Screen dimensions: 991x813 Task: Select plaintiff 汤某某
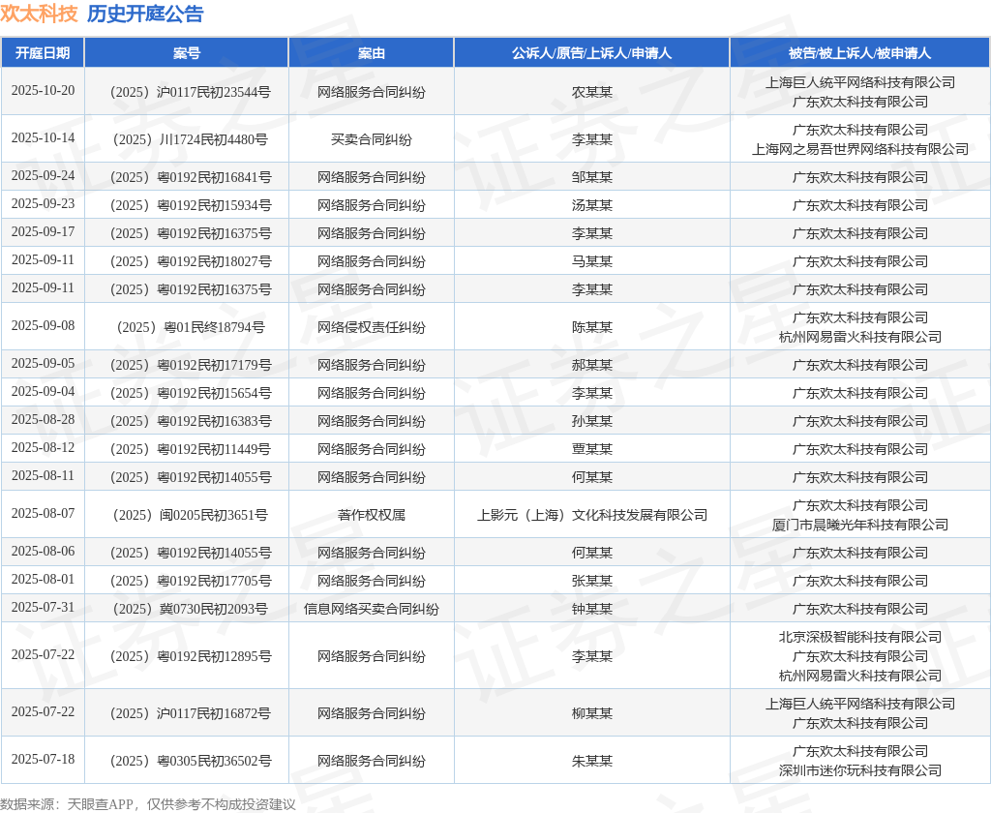pos(591,205)
